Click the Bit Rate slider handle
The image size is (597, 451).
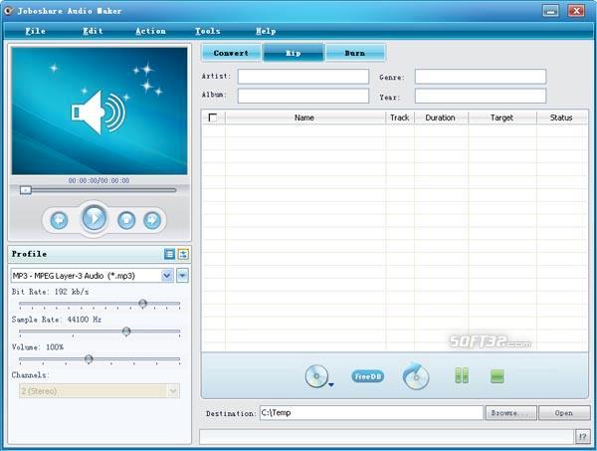pos(142,304)
